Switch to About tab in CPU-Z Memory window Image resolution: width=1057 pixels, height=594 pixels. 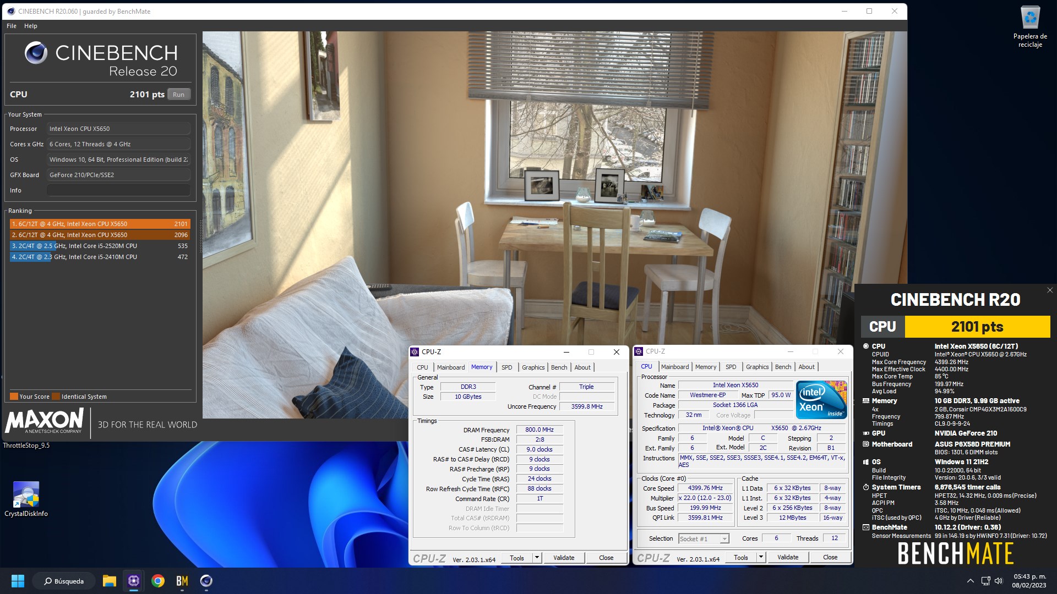[582, 367]
